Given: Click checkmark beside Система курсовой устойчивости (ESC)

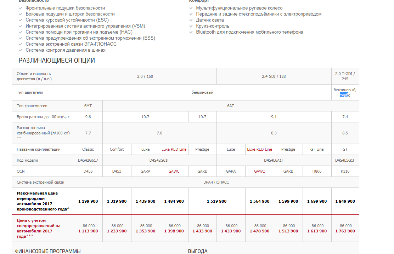Looking at the screenshot, I should (21, 20).
